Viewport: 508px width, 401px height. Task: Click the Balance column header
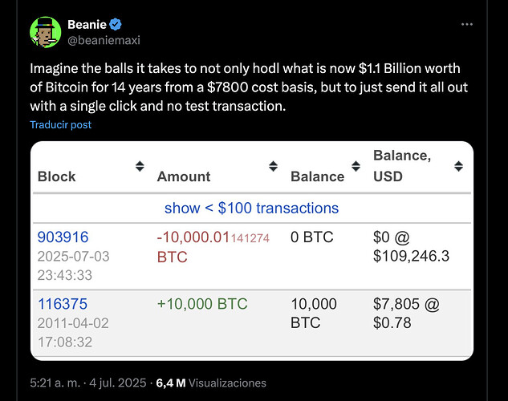317,176
